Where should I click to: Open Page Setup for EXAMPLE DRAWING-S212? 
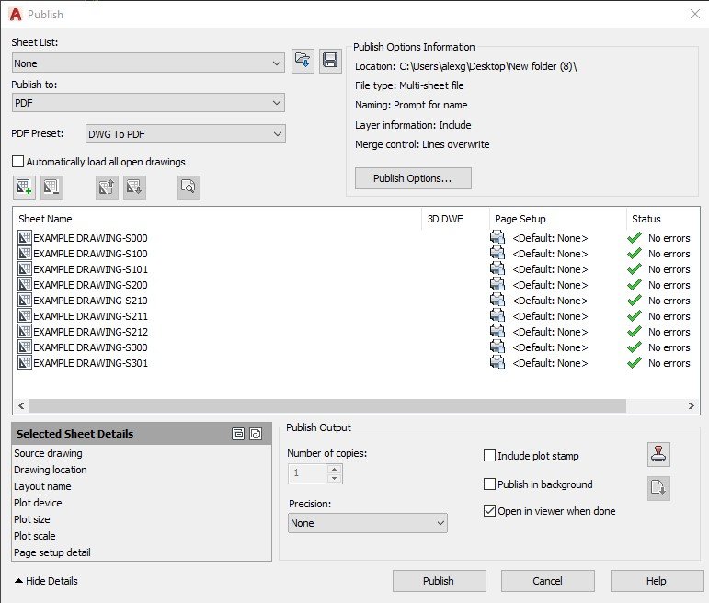pyautogui.click(x=550, y=332)
